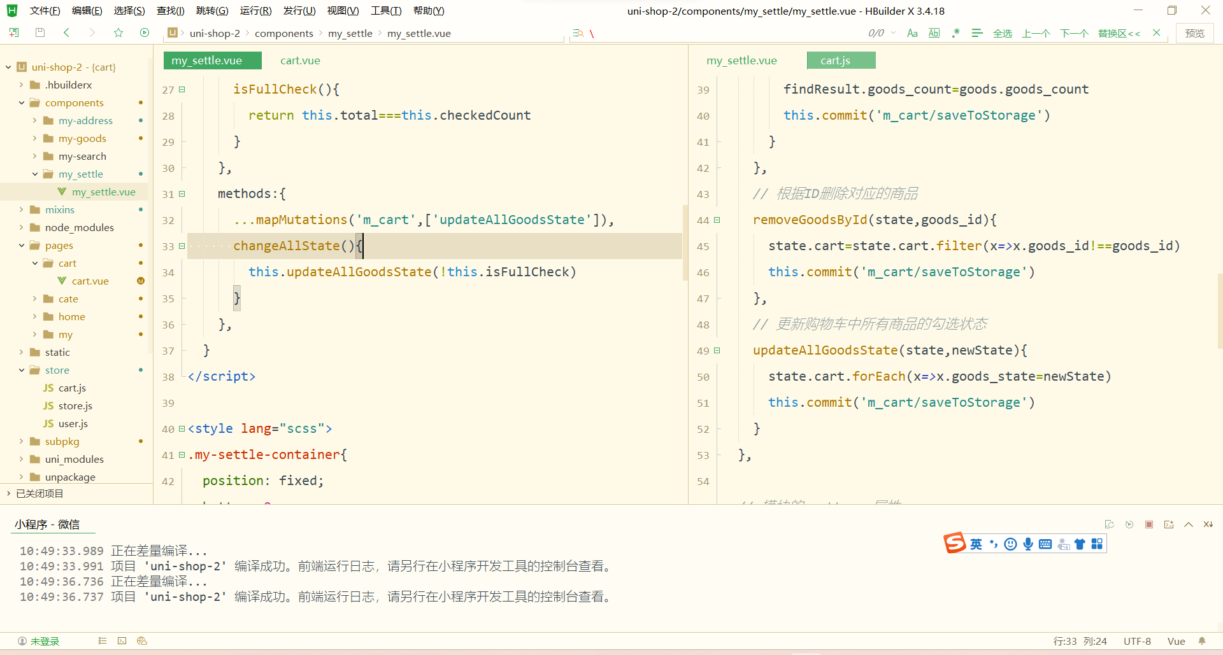Go forward with the right arrow icon
The height and width of the screenshot is (655, 1223).
coord(92,32)
